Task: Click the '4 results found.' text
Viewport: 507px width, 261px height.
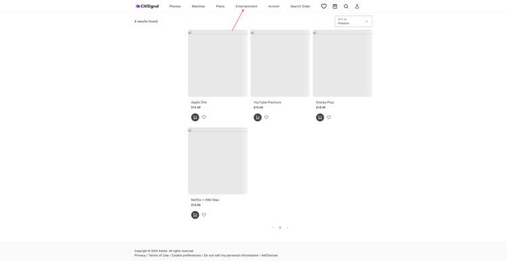Action: click(x=147, y=22)
